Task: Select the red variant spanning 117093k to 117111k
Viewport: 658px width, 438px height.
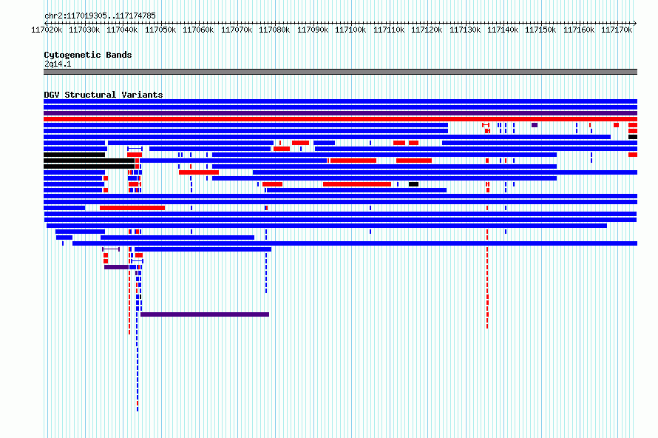Action: coord(356,184)
